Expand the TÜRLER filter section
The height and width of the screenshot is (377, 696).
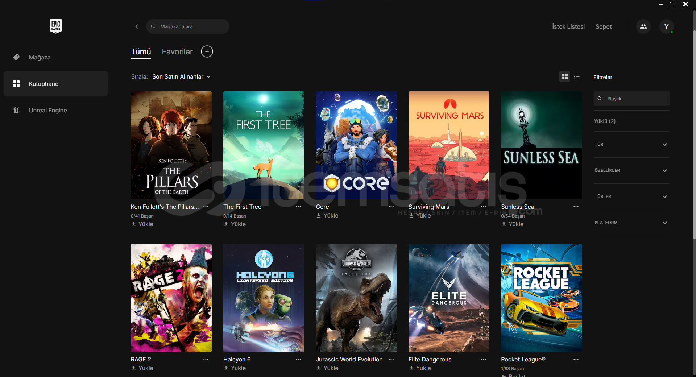point(631,196)
